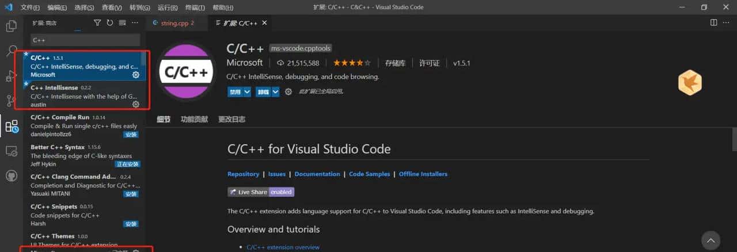Click the 禁用 disable button
Image resolution: width=737 pixels, height=252 pixels.
[235, 91]
